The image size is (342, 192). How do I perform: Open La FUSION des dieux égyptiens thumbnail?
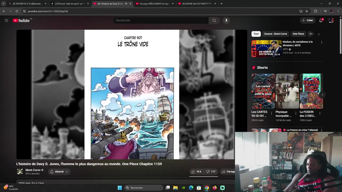[311, 91]
